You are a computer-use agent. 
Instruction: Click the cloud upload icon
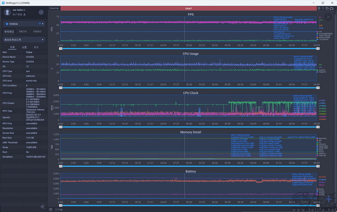(332, 8)
